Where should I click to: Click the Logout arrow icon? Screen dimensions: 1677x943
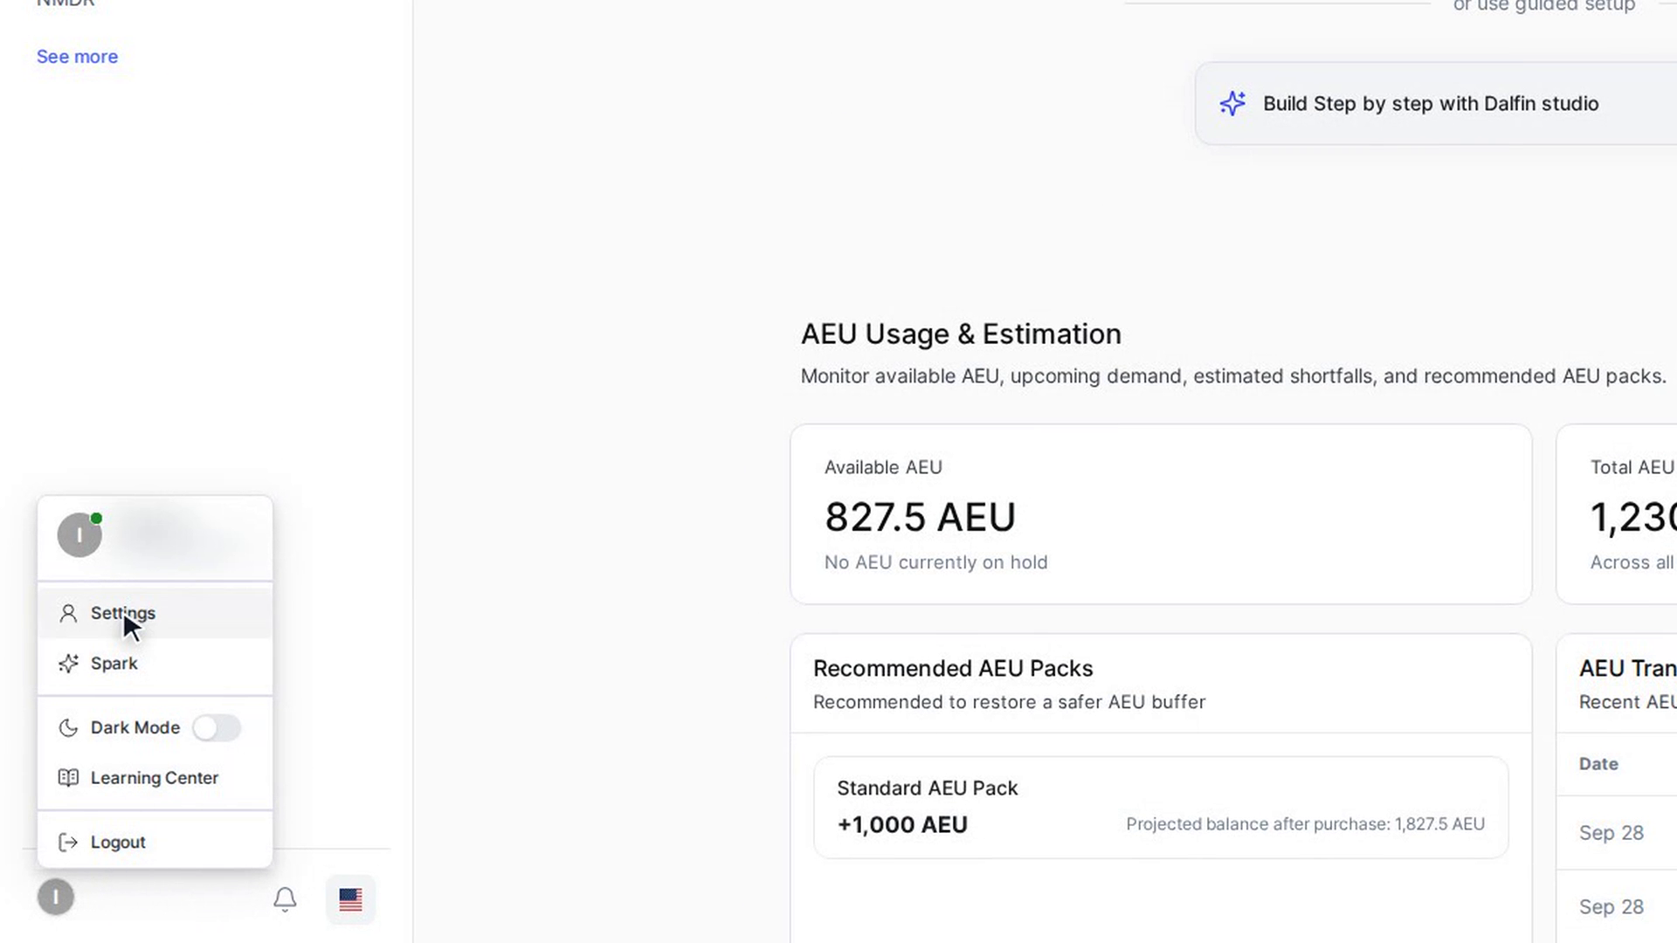point(68,843)
